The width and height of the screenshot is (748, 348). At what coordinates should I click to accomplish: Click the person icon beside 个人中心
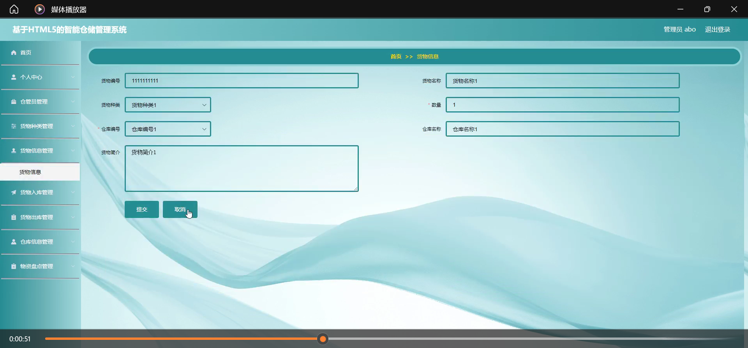14,77
